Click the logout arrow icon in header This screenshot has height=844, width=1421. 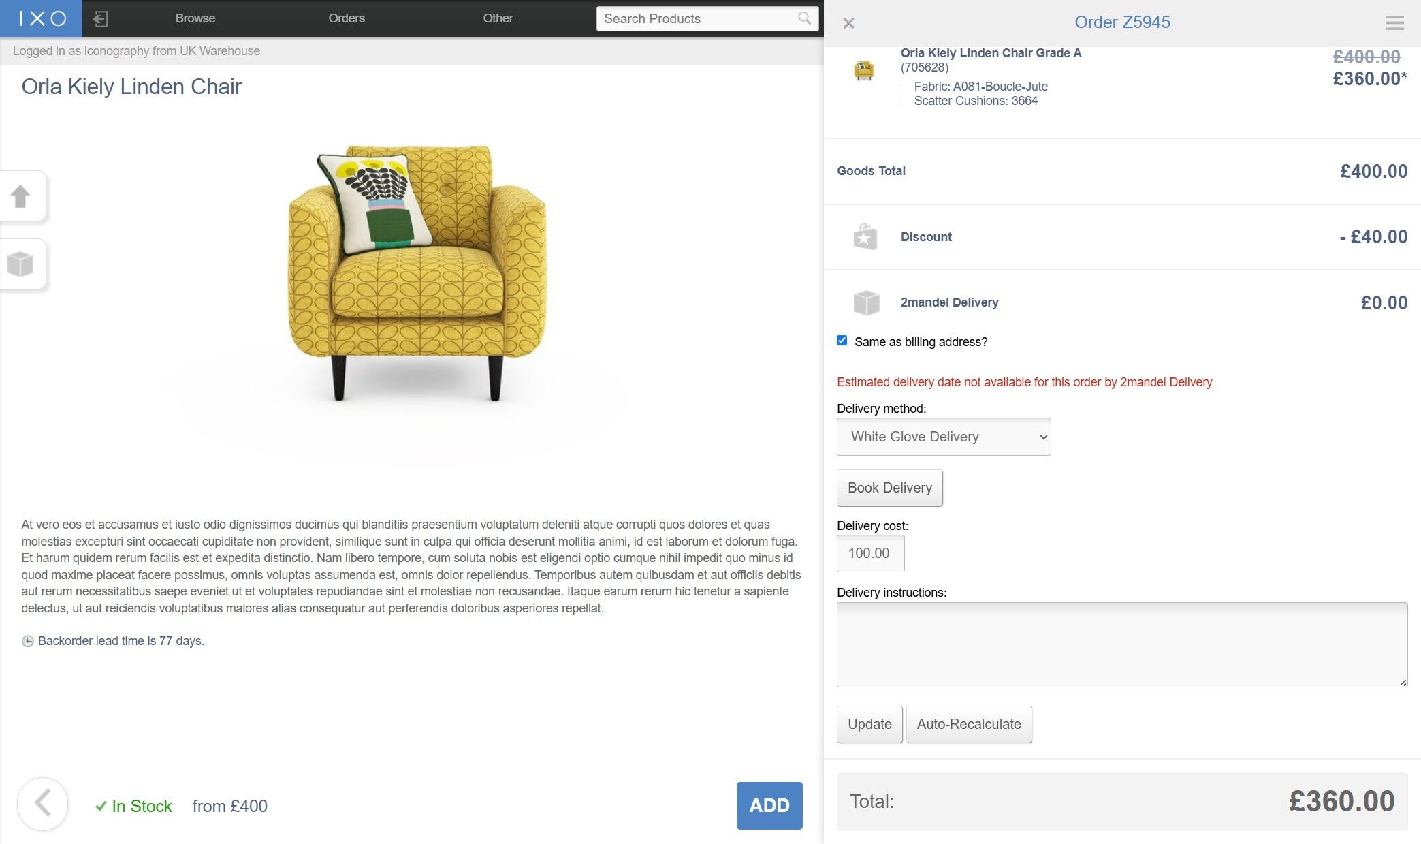(x=100, y=19)
